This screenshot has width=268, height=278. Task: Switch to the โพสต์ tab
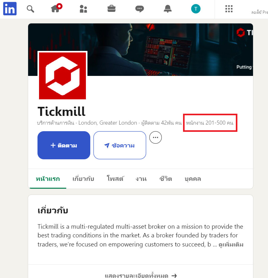[115, 179]
